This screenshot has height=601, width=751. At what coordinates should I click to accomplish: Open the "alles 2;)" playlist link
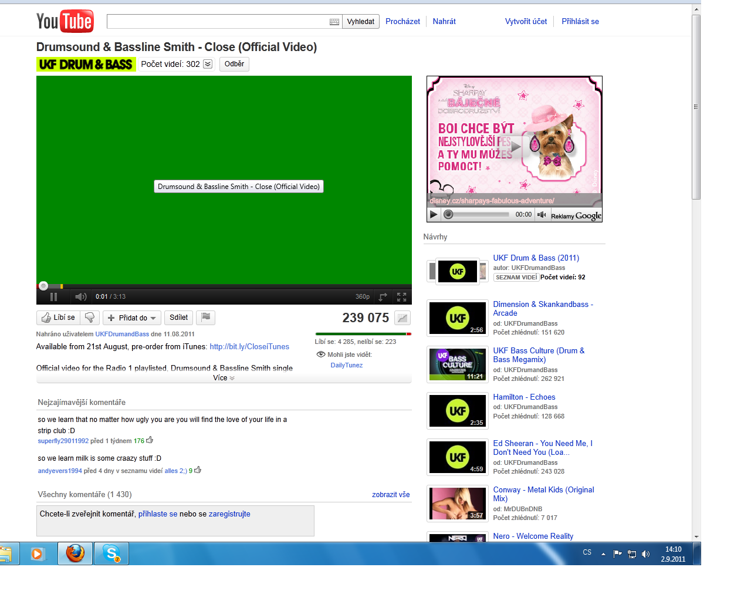(x=176, y=471)
